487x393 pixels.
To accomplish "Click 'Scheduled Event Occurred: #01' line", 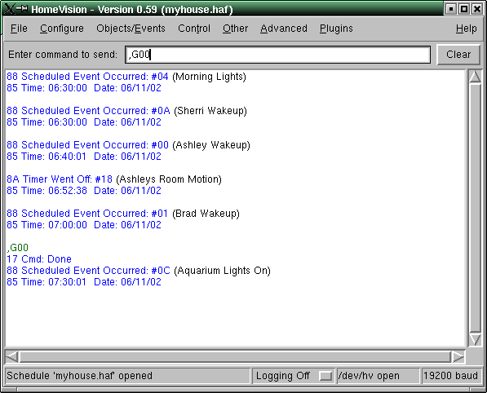I will click(87, 214).
